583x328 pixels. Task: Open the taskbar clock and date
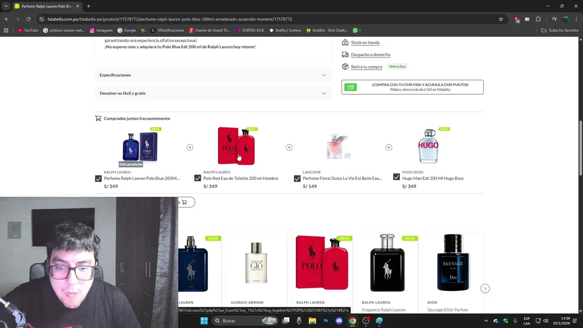[x=561, y=321]
